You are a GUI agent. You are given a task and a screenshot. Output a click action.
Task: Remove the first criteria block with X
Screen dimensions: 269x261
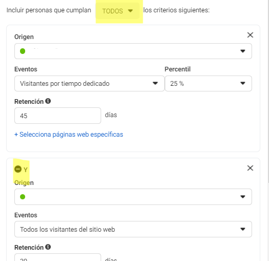pyautogui.click(x=250, y=35)
